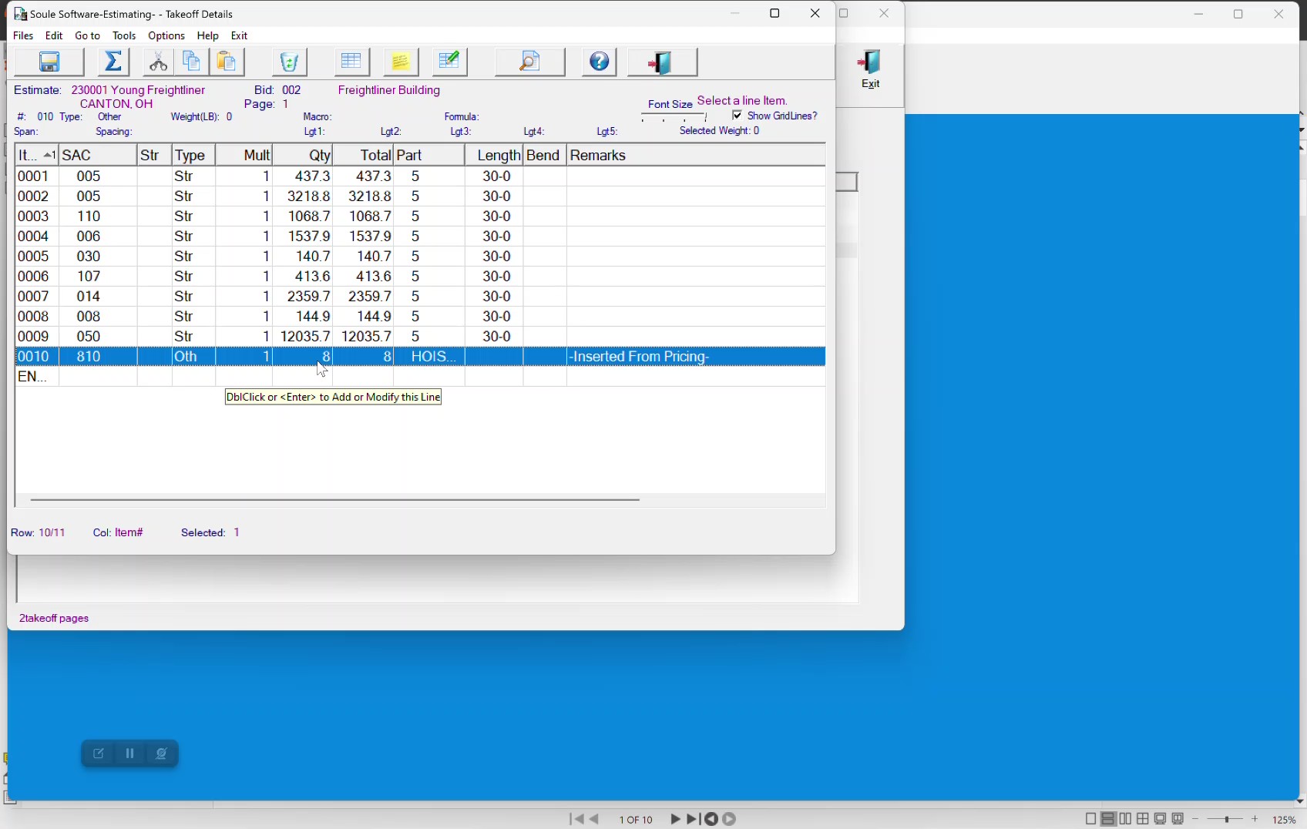Image resolution: width=1307 pixels, height=829 pixels.
Task: Click the Inserted From Pricing remarks cell
Action: click(x=697, y=357)
